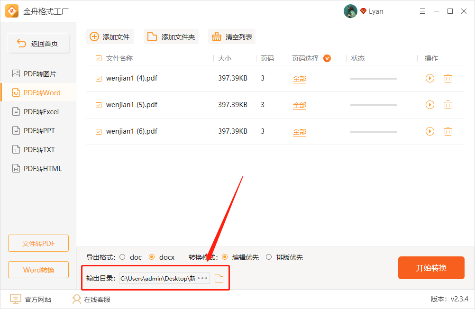Minimize the 金舟格式工厂 window
Image resolution: width=475 pixels, height=309 pixels.
pos(436,11)
